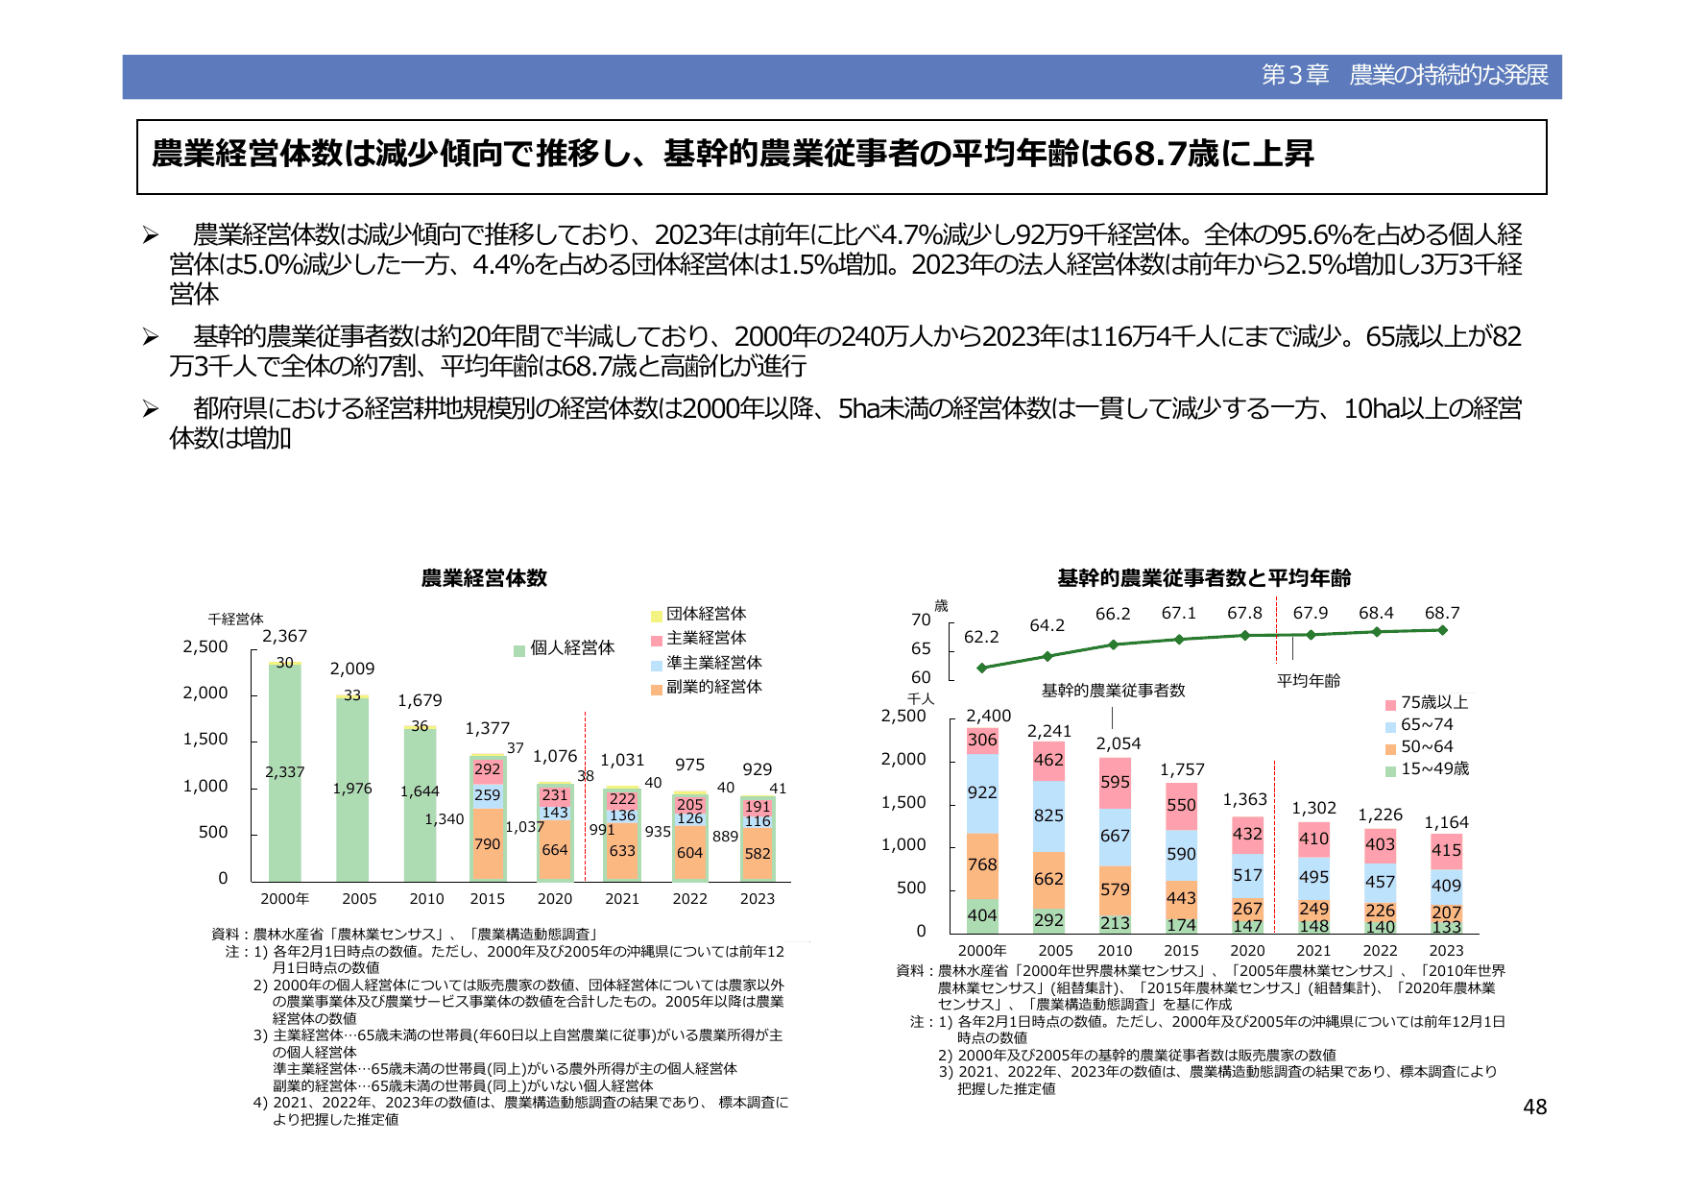
Task: Select the 副業的経営体 orange legend marker
Action: (x=659, y=689)
